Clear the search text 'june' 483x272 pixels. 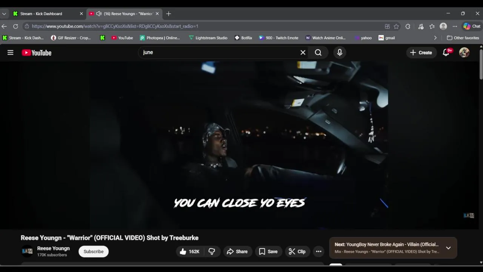(303, 53)
